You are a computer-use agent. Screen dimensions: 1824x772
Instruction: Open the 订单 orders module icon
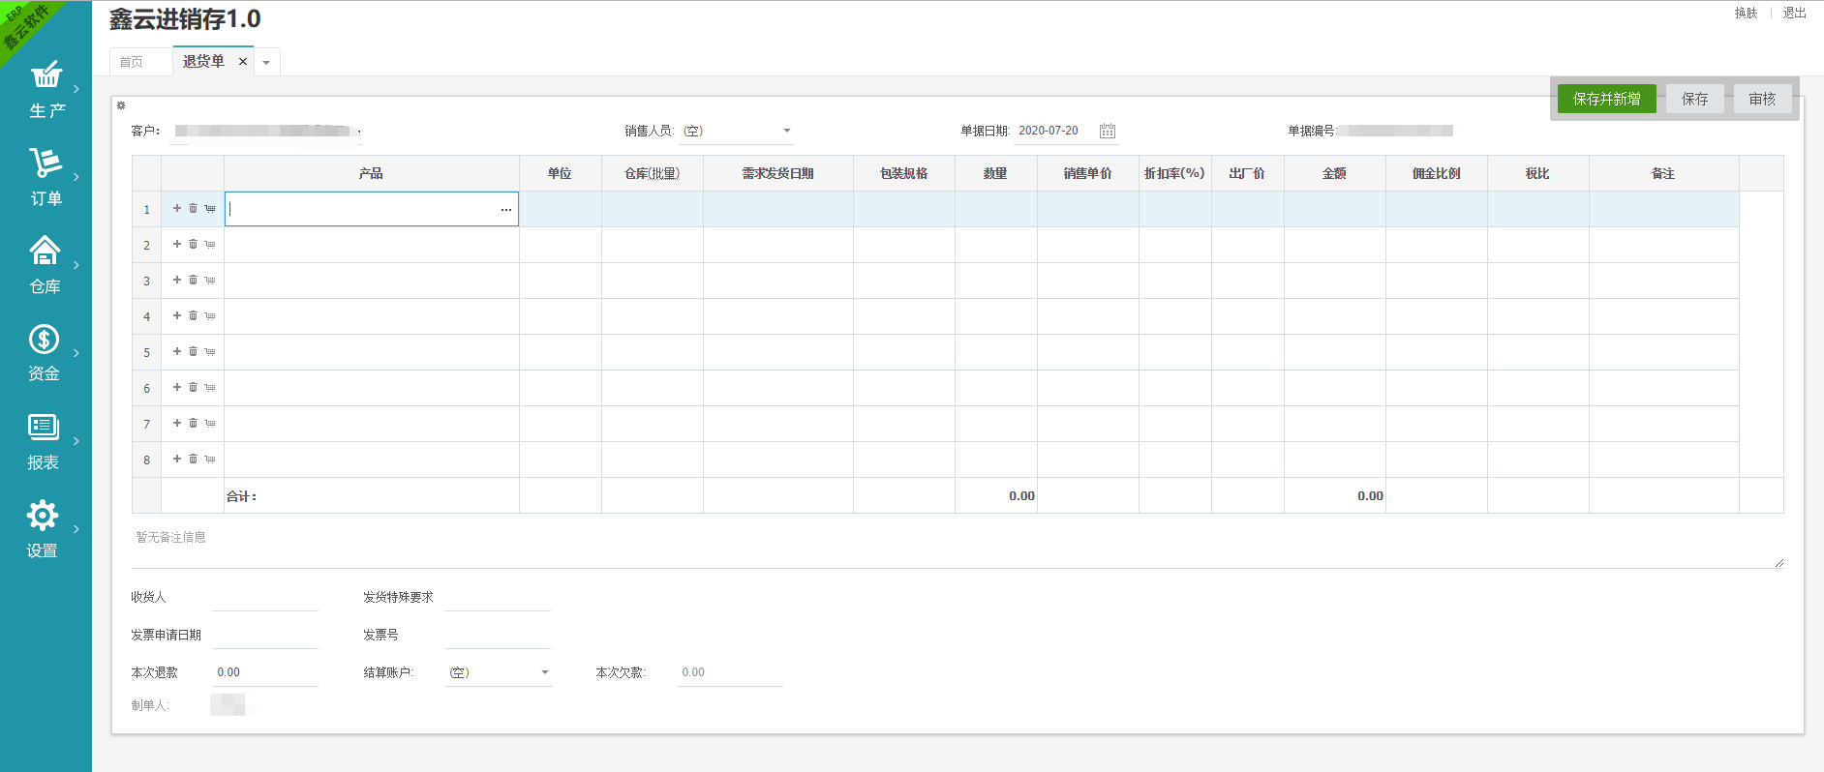(x=46, y=163)
